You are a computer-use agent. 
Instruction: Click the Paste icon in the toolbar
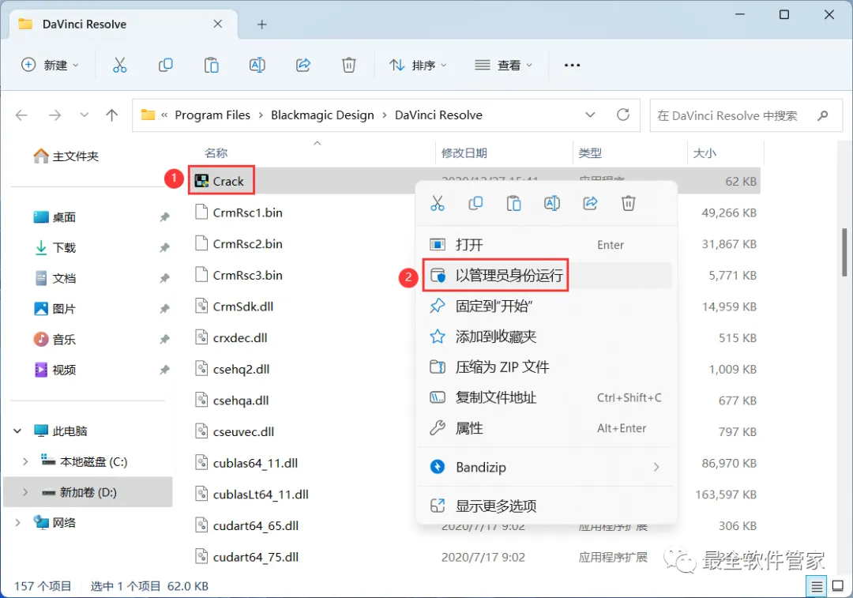211,66
